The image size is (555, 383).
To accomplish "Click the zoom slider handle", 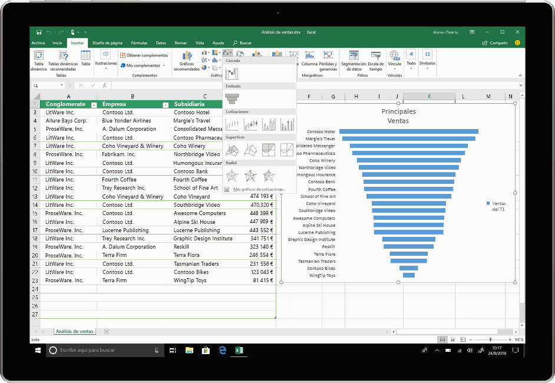I will pyautogui.click(x=490, y=340).
